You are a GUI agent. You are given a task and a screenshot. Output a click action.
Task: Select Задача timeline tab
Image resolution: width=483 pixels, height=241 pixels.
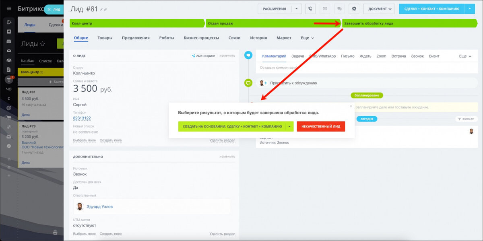(x=298, y=56)
